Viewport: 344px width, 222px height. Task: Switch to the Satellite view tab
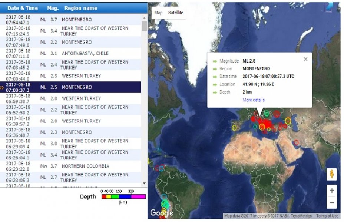pyautogui.click(x=176, y=13)
